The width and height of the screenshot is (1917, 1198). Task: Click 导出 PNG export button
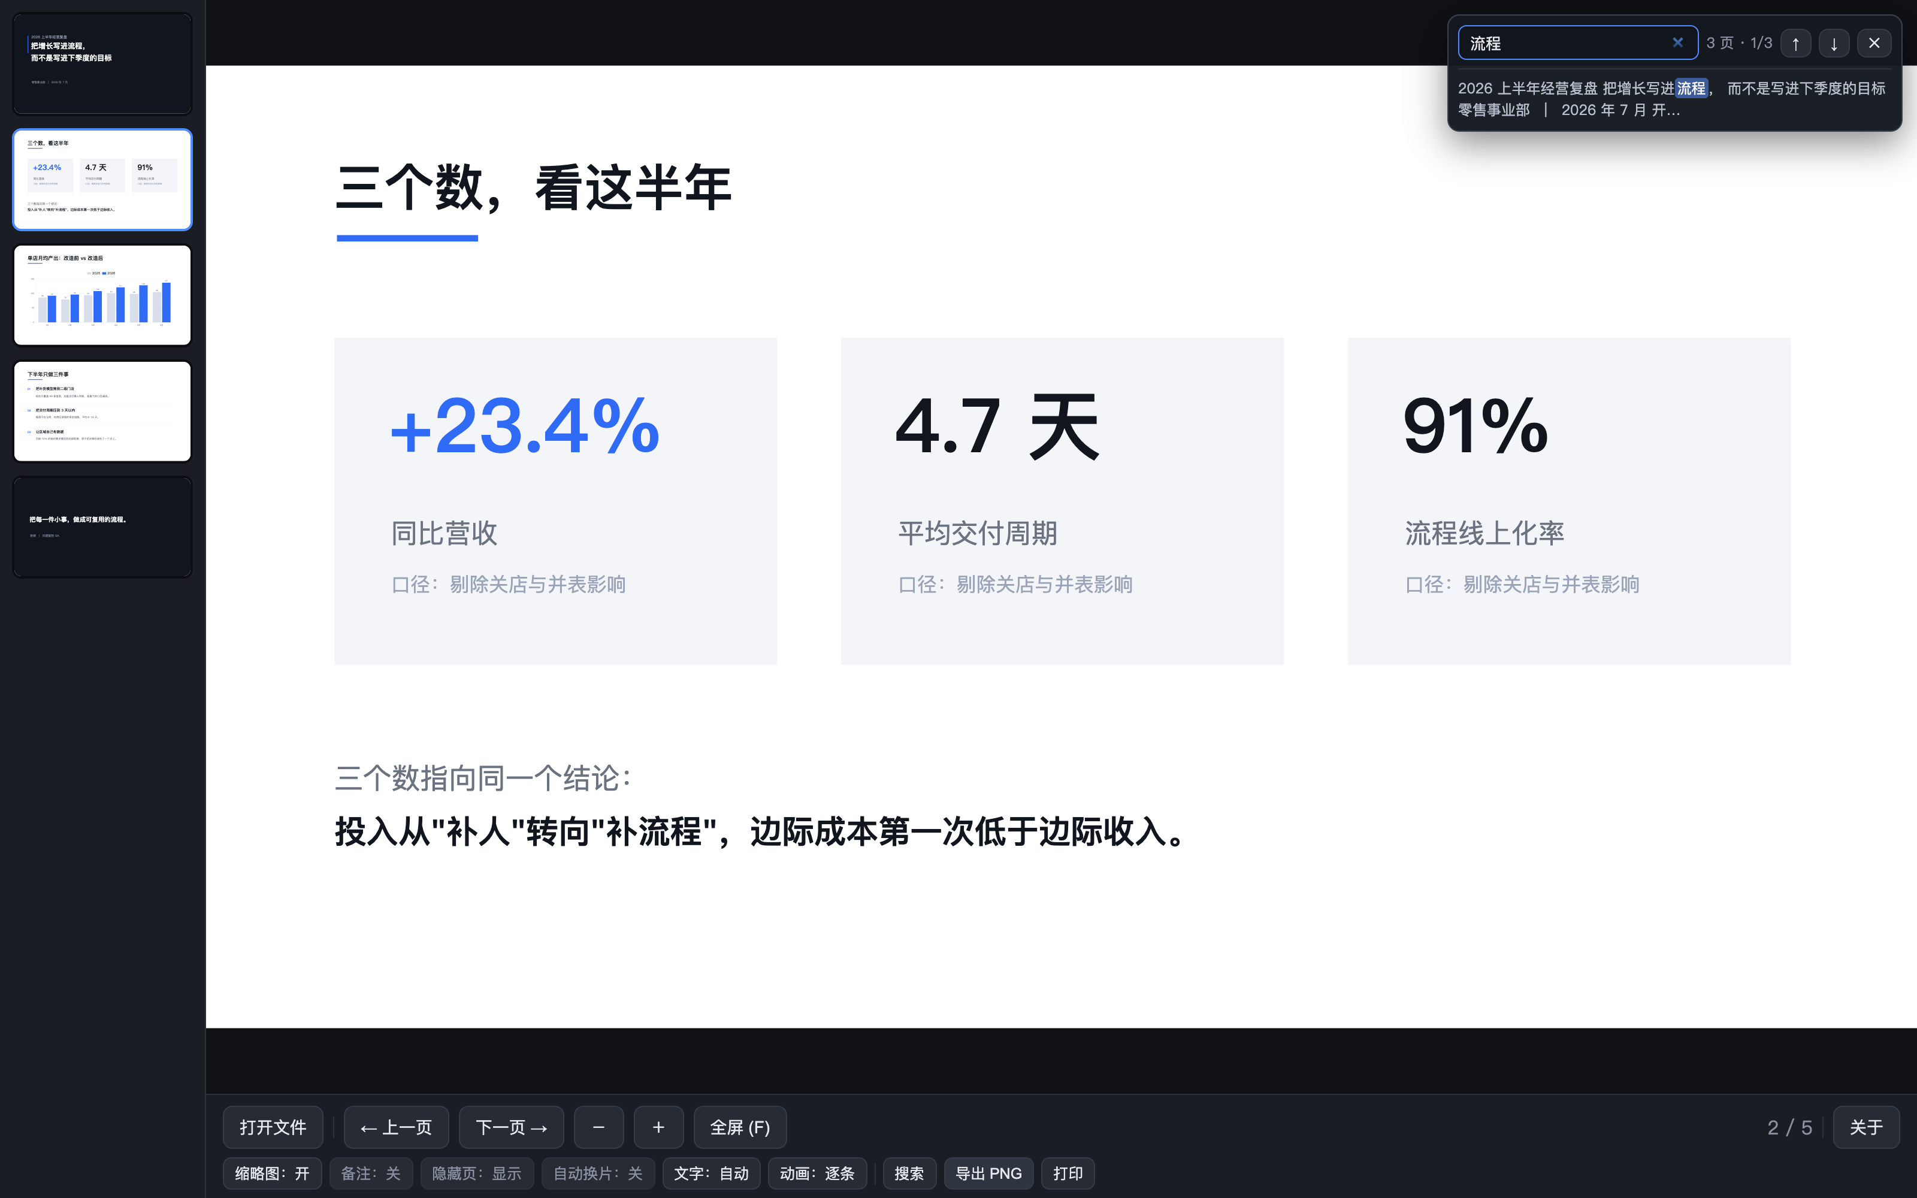tap(988, 1173)
